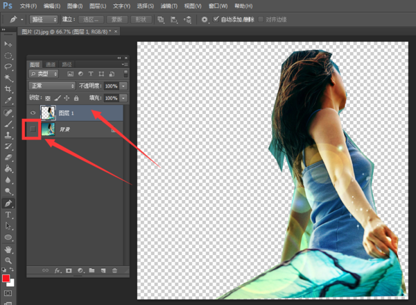The height and width of the screenshot is (305, 416).
Task: Select the Eraser tool
Action: [x=8, y=158]
